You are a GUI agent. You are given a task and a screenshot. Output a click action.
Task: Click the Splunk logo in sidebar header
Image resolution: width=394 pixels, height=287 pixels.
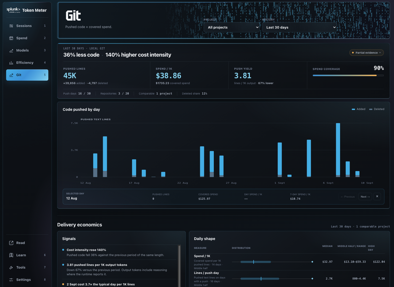[x=13, y=10]
